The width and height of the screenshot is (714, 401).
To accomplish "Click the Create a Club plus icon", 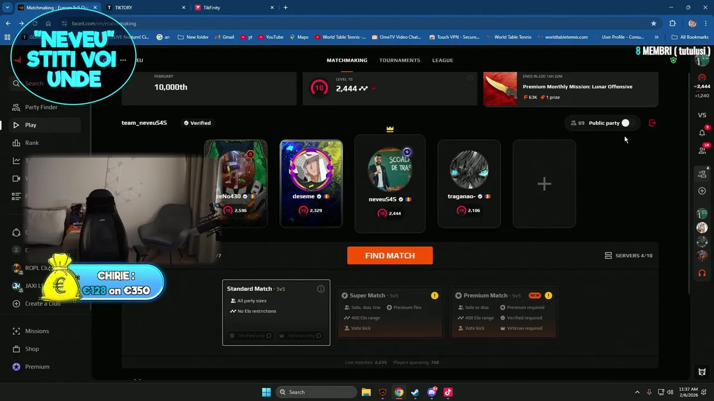I will 16,304.
